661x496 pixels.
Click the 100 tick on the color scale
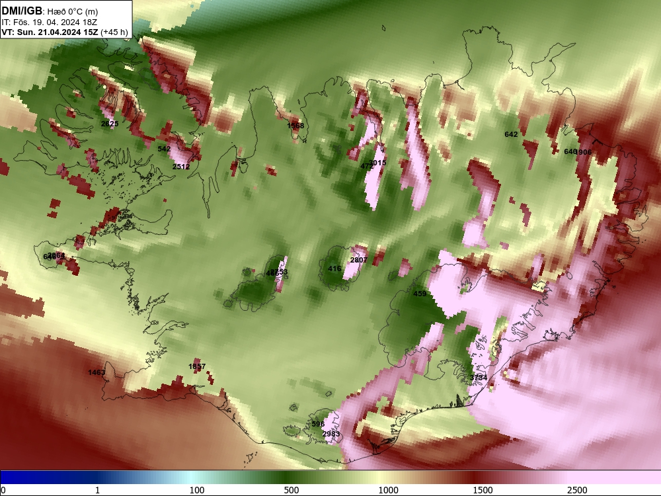click(197, 490)
